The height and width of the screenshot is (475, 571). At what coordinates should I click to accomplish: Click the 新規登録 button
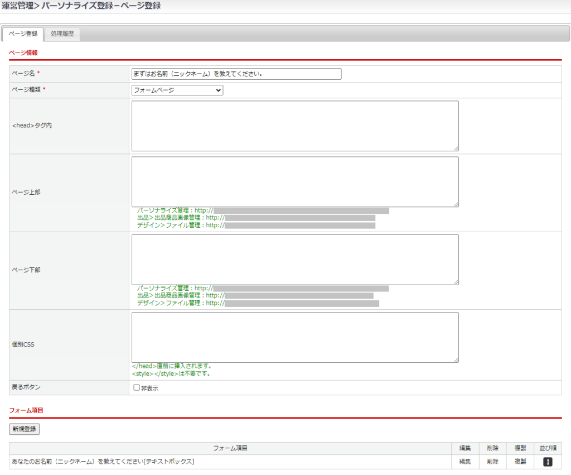point(24,429)
